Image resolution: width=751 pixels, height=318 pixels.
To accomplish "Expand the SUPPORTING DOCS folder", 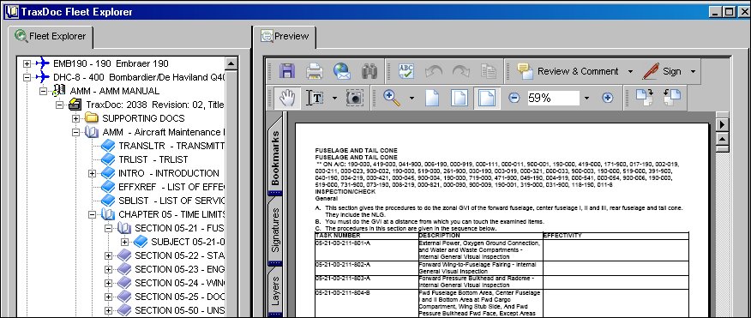I will 75,118.
